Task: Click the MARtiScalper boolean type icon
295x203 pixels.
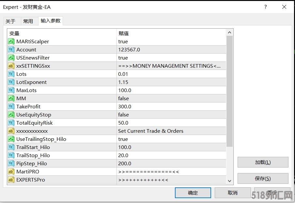Action: point(11,41)
